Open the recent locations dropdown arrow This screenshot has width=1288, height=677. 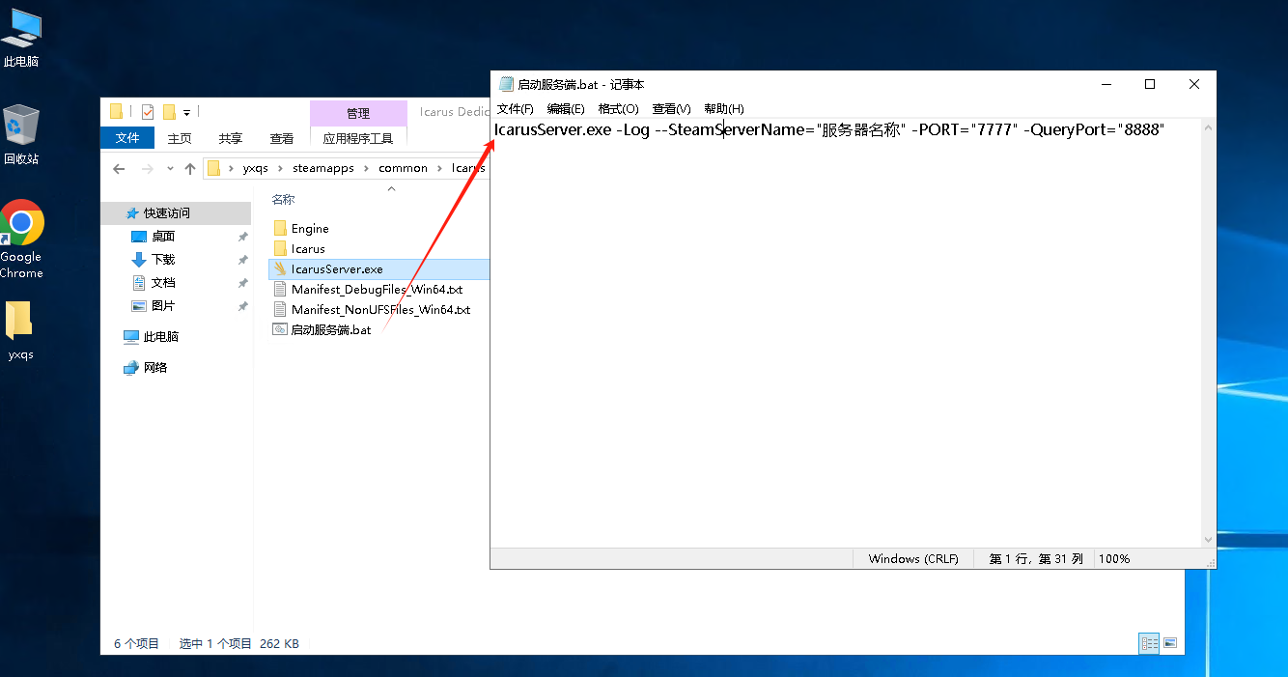click(170, 168)
